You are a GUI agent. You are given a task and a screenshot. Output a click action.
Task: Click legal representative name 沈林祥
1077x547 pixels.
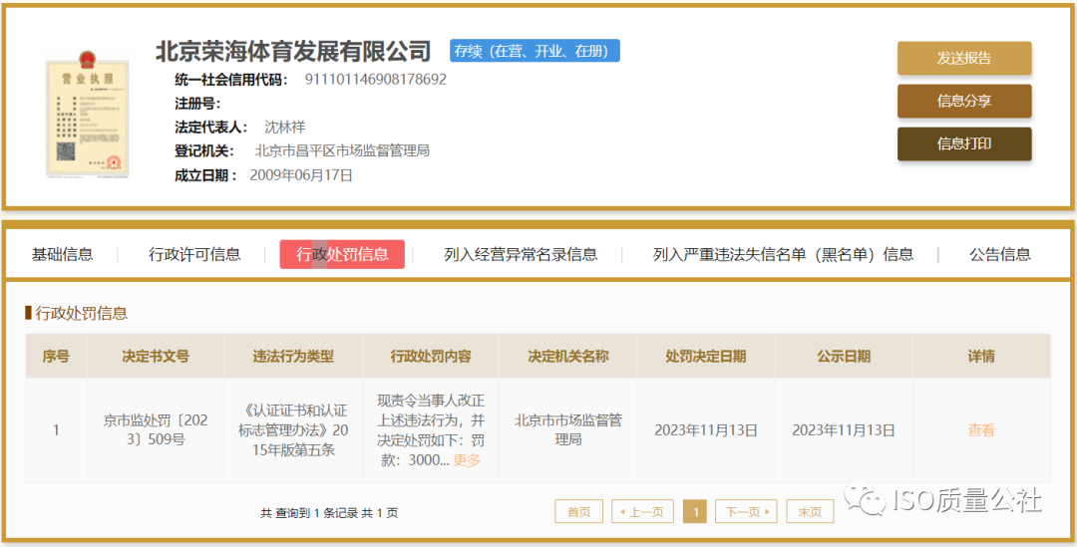pos(284,127)
